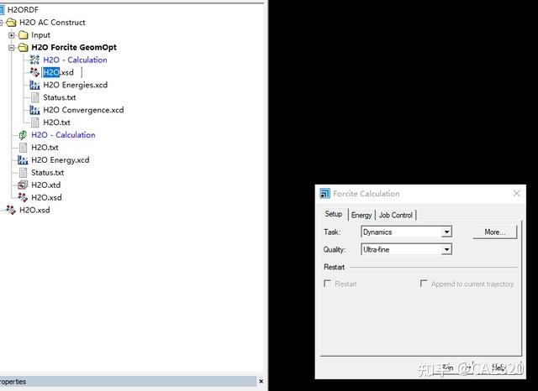Select H2O AC Construct folder label
Viewport: 538px width, 391px height.
pyautogui.click(x=52, y=23)
